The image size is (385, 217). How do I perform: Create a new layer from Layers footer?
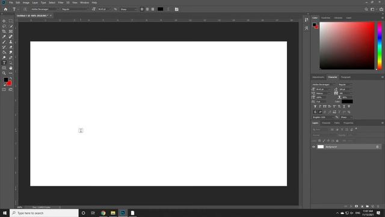pos(373,206)
